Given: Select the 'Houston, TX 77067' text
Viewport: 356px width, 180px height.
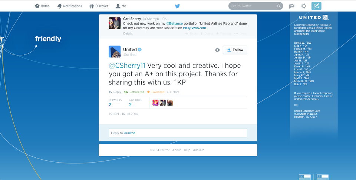Looking at the screenshot, I should tap(305, 117).
